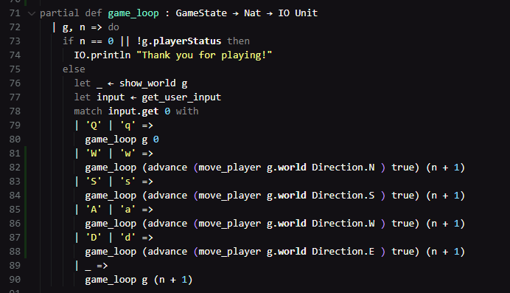Click line number 71 in gutter

pyautogui.click(x=15, y=13)
